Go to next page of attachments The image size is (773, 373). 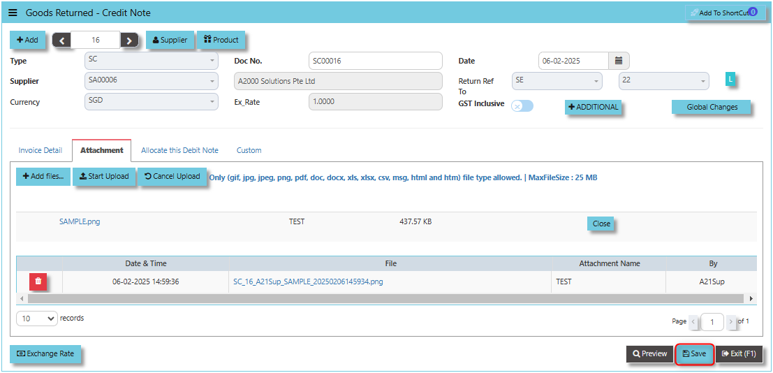pos(731,321)
